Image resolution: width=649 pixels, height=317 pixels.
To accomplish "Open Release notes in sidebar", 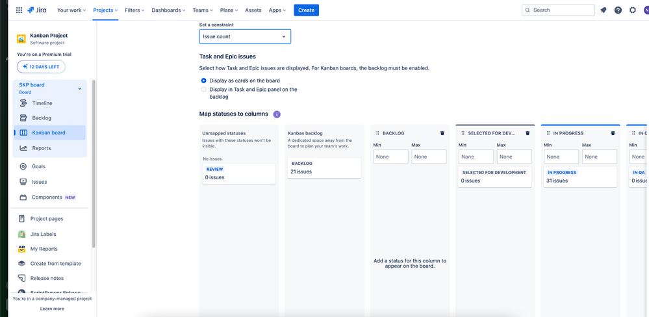I will tap(47, 278).
